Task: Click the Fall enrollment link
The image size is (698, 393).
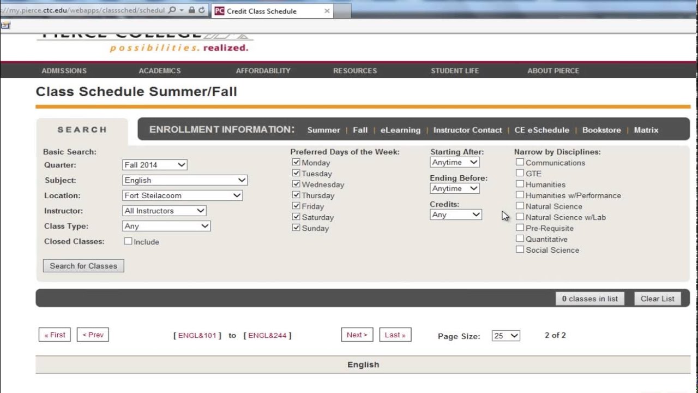Action: coord(360,130)
